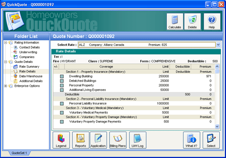
Task: Click the Quote Details folder icon
Action: [10, 62]
